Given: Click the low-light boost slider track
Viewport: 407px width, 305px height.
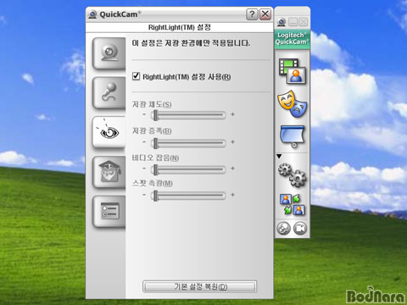Looking at the screenshot, I should coord(188,142).
